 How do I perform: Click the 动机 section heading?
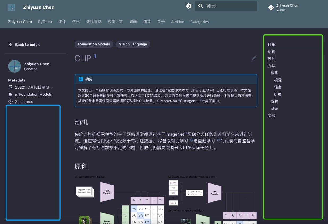[81, 122]
